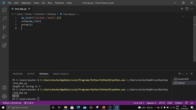Image resolution: width=196 pixels, height=110 pixels.
Task: Create a new terminal with plus icon
Action: point(179,74)
